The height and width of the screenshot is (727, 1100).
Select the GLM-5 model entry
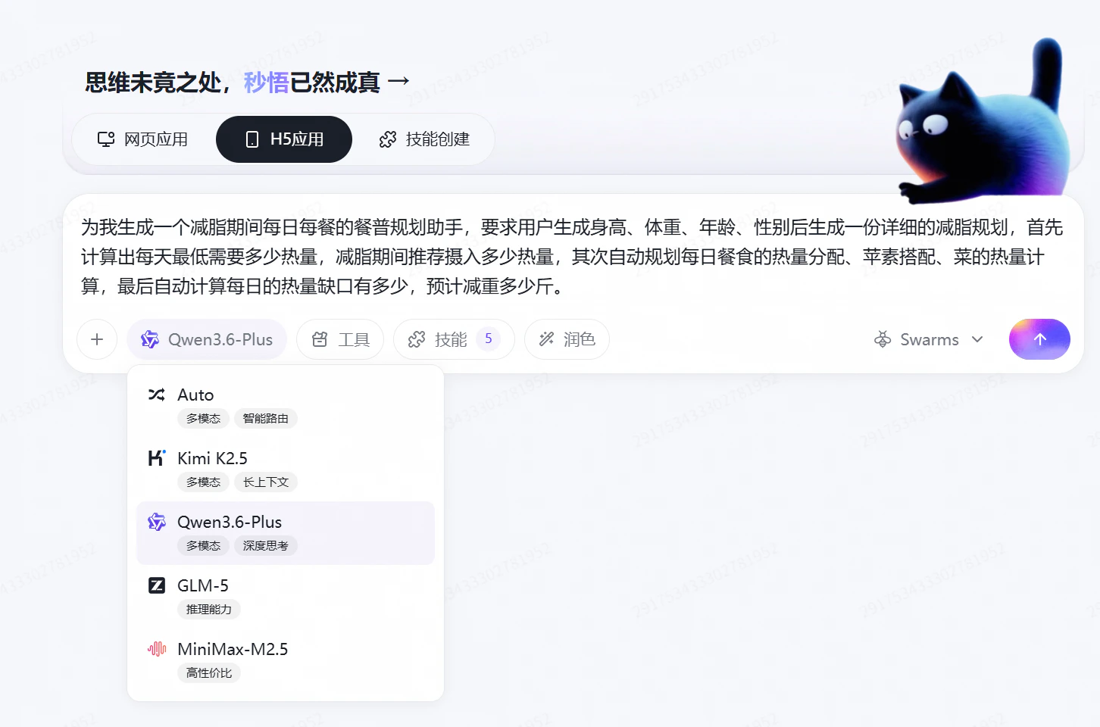tap(285, 597)
